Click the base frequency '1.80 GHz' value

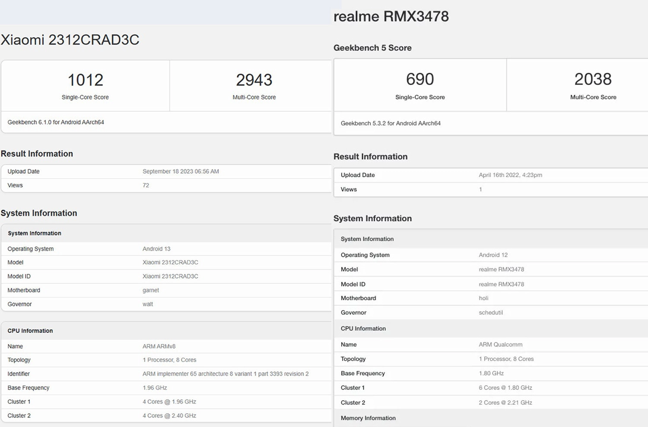point(491,374)
